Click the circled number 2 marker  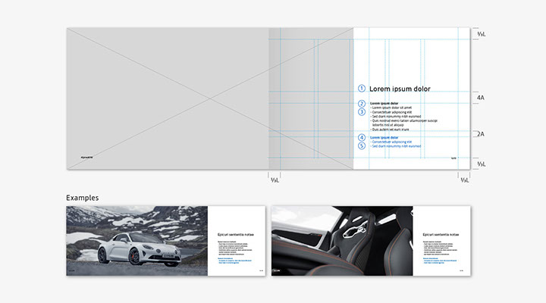pos(362,104)
